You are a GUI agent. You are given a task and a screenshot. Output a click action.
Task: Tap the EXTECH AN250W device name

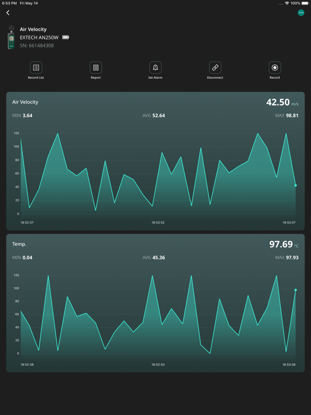pos(39,38)
